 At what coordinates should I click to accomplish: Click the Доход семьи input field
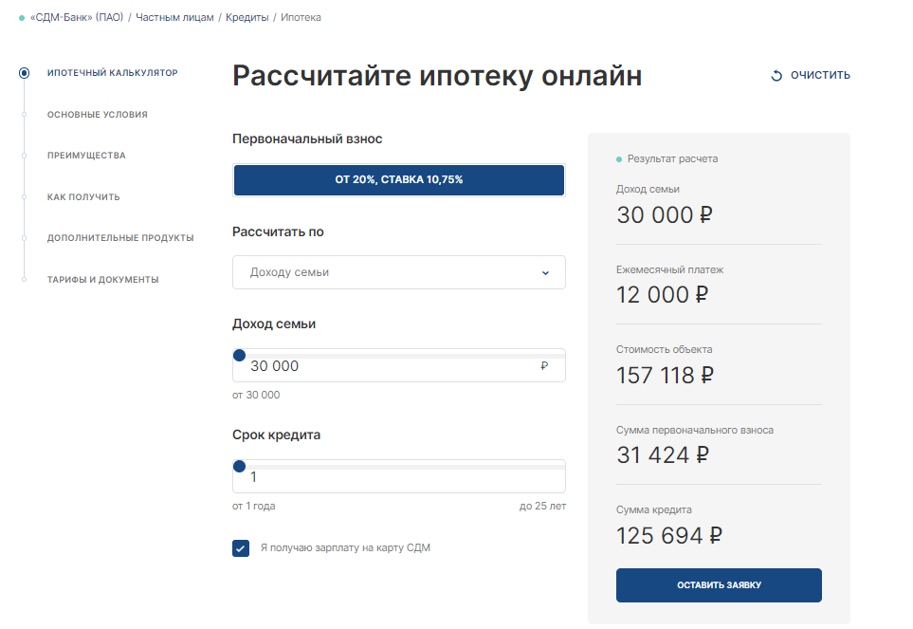(x=389, y=367)
